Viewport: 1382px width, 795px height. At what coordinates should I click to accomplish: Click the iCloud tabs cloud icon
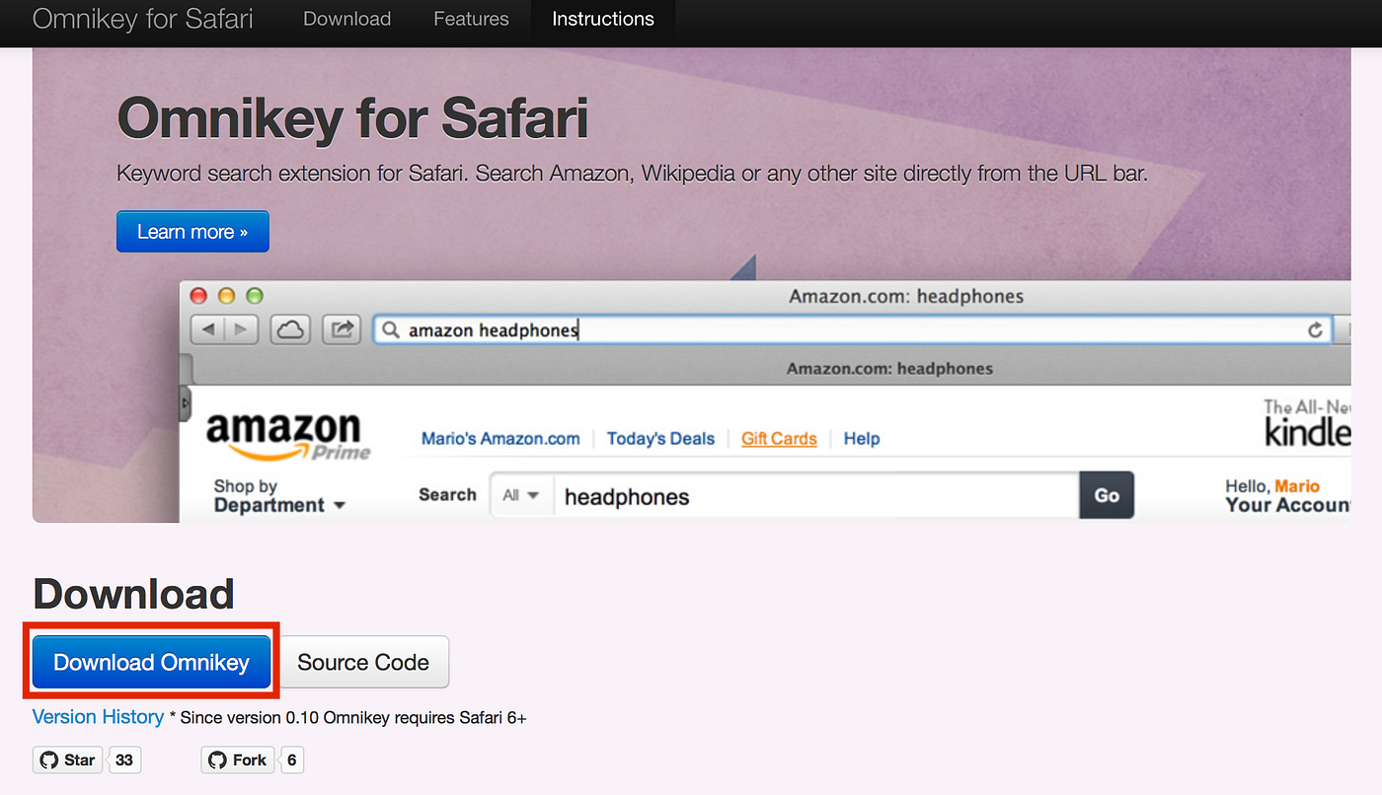click(x=290, y=330)
